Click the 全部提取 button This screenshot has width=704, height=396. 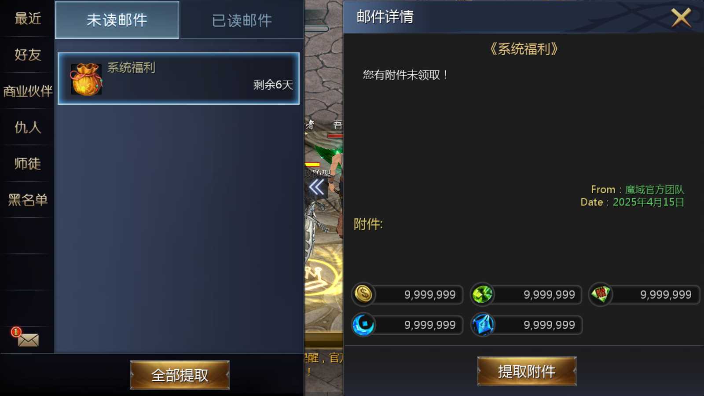[x=180, y=375]
